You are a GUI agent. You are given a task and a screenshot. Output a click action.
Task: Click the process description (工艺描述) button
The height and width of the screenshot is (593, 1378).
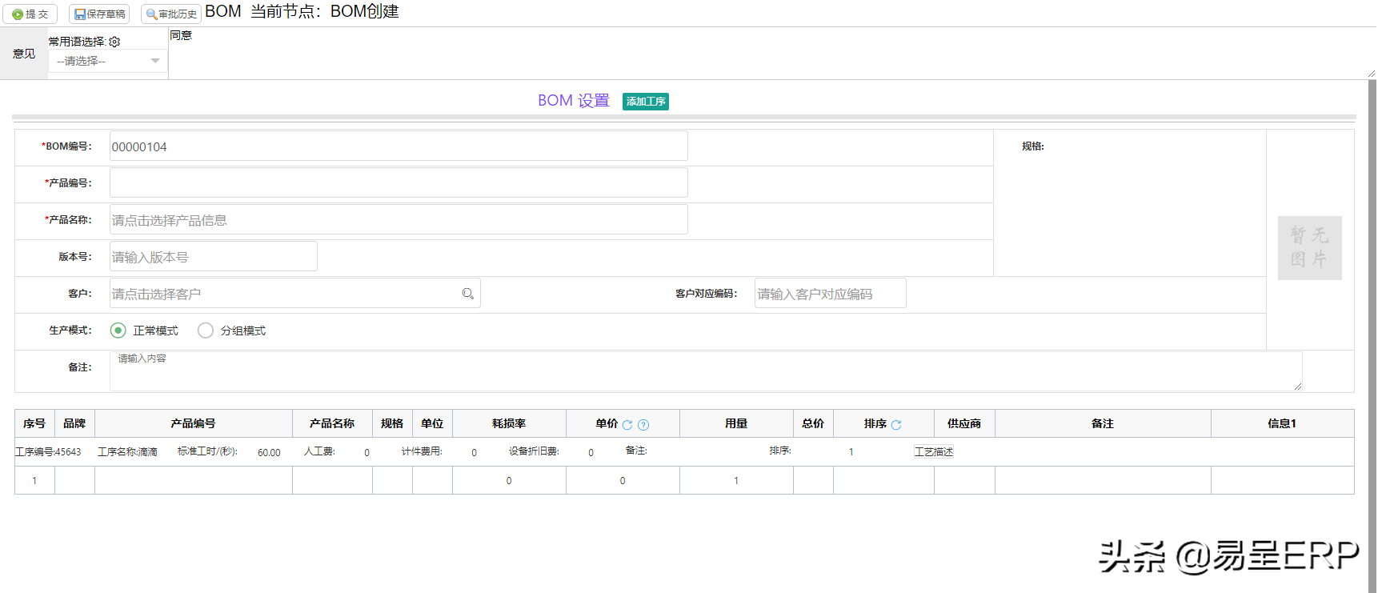click(x=934, y=452)
